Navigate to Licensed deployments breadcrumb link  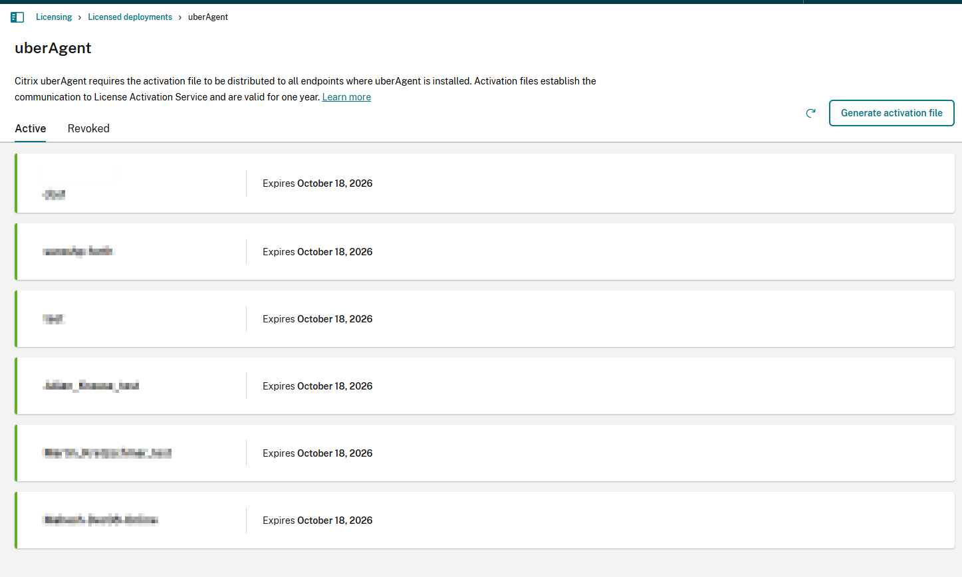(x=130, y=17)
